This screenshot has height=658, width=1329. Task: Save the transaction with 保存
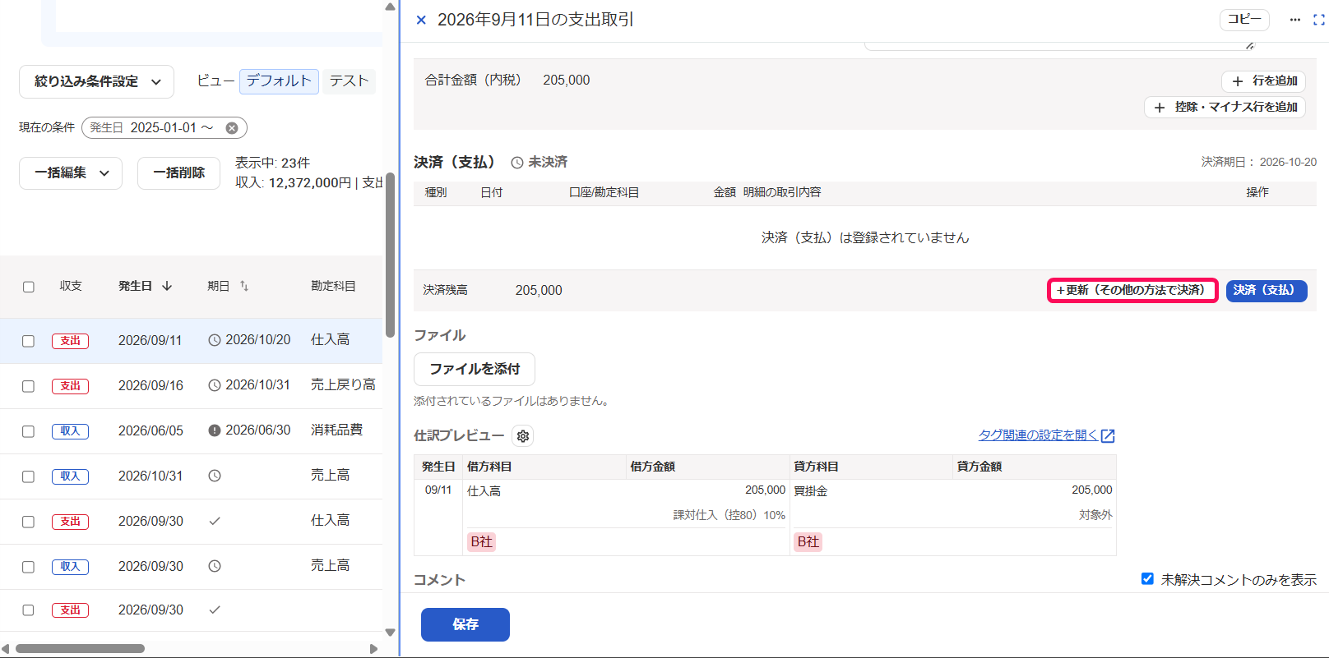pyautogui.click(x=465, y=625)
